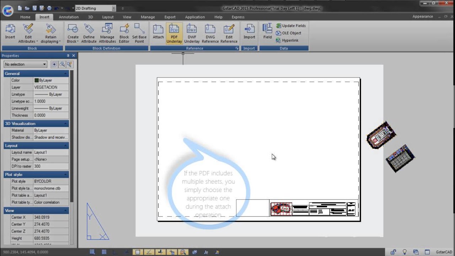Click the Select Objects icon in Properties
The width and height of the screenshot is (455, 256).
62,64
